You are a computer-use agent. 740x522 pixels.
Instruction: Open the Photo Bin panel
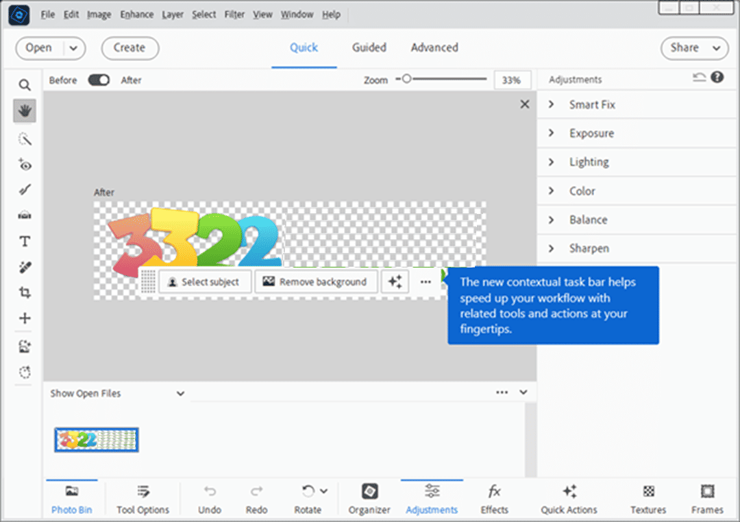click(72, 500)
